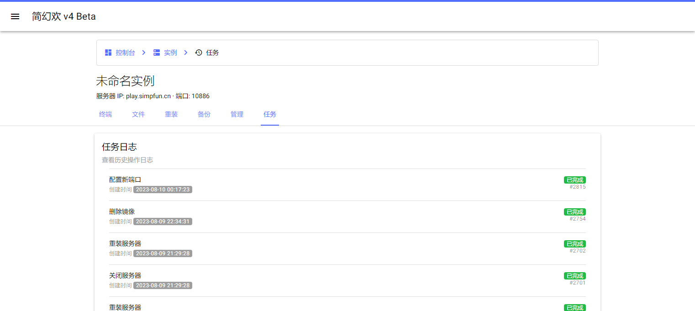Click the 已完成 badge for task #2702

click(x=574, y=244)
